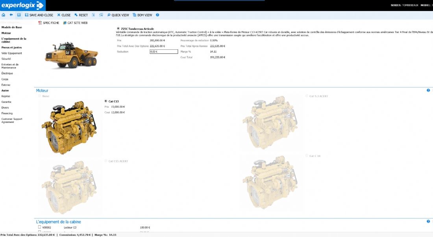Click the Prix value 200,000.00 €

pyautogui.click(x=157, y=40)
